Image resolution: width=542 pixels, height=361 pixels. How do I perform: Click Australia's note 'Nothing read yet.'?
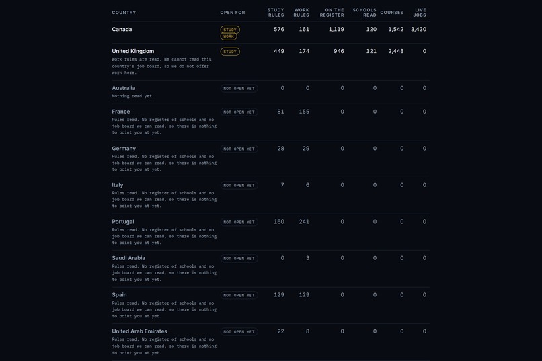coord(132,96)
